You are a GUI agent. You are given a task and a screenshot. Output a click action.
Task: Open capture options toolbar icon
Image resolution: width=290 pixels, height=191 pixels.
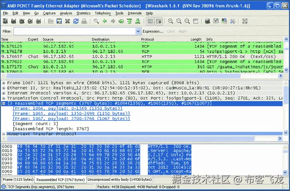[x=14, y=21]
